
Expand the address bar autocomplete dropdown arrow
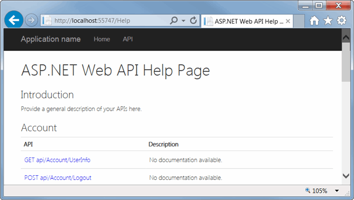point(184,21)
